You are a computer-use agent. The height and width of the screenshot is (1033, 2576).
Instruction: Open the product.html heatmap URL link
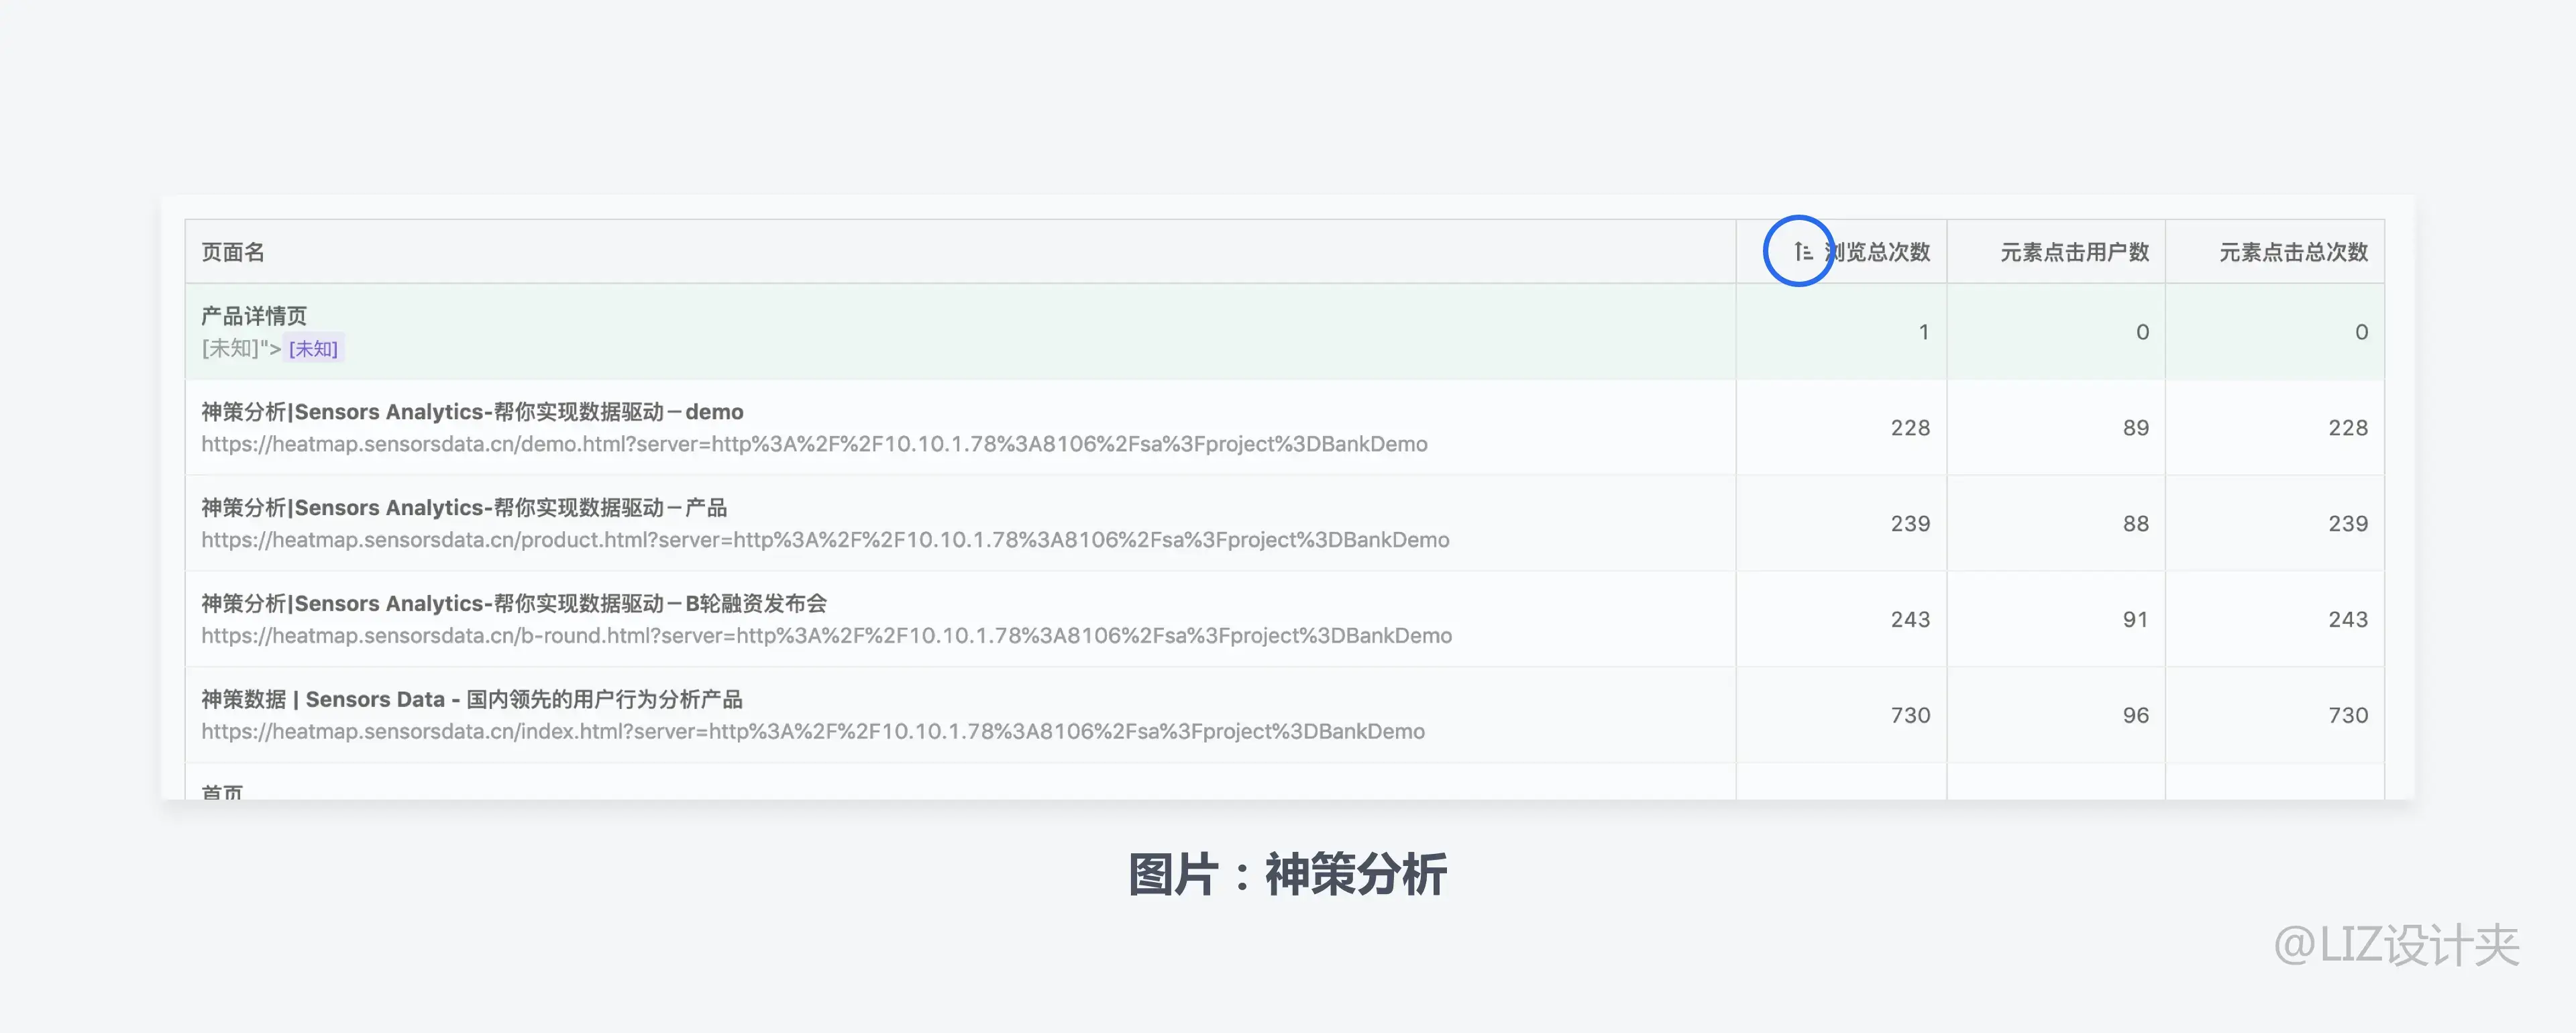click(825, 540)
